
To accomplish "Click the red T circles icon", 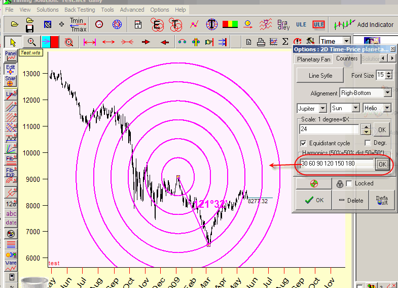I will coord(175,24).
